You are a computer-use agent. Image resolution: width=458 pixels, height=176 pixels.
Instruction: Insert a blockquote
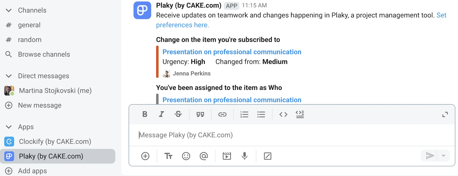[x=200, y=114]
